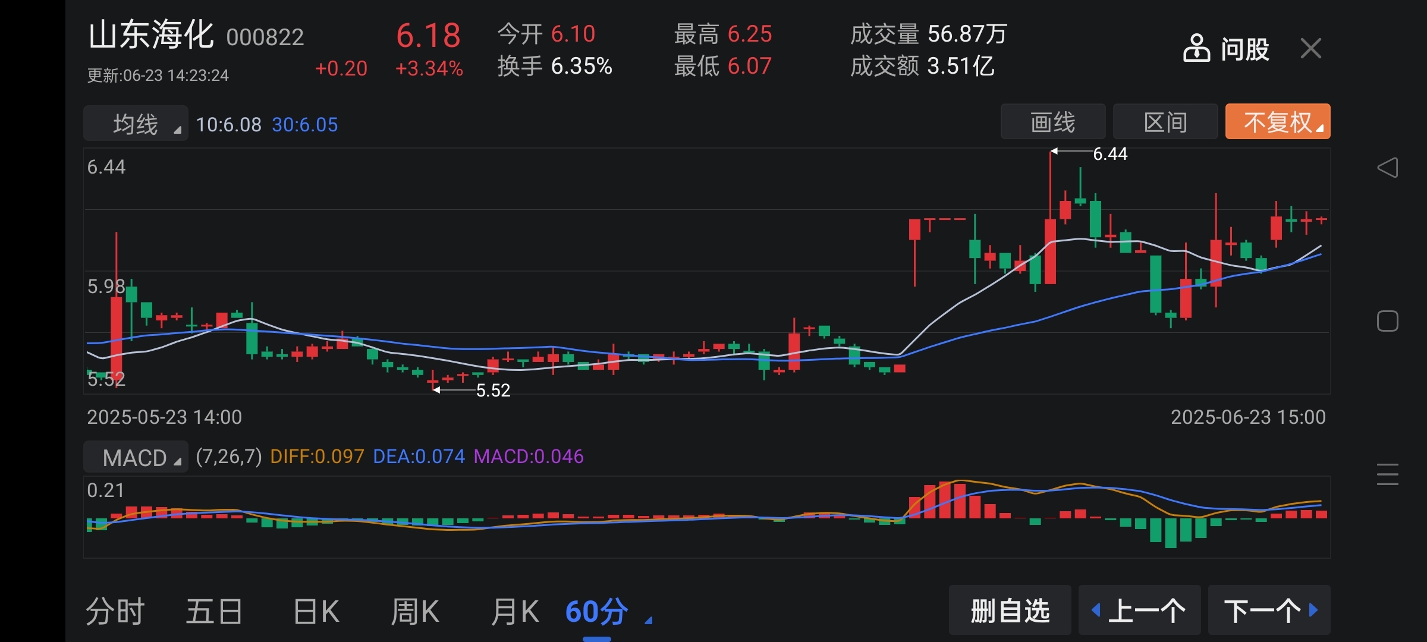Go to previous stock with 上一个
Image resolution: width=1427 pixels, height=642 pixels.
(1139, 610)
